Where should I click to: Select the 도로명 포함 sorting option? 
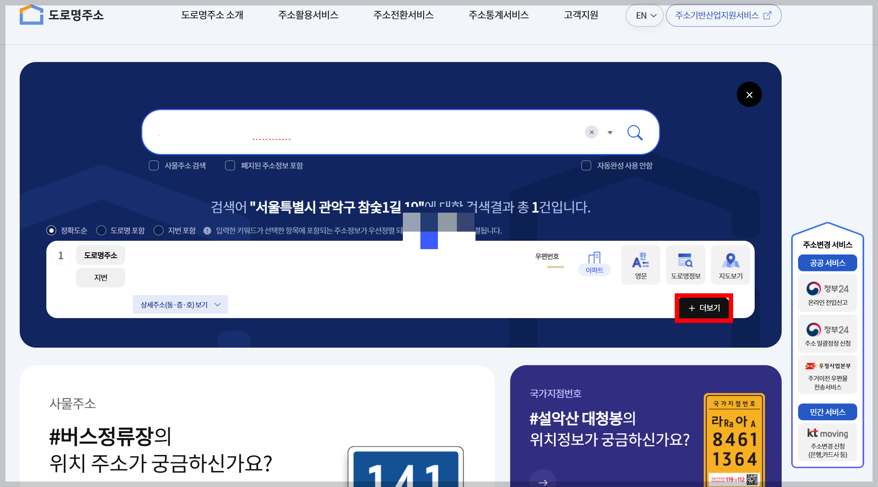[102, 230]
